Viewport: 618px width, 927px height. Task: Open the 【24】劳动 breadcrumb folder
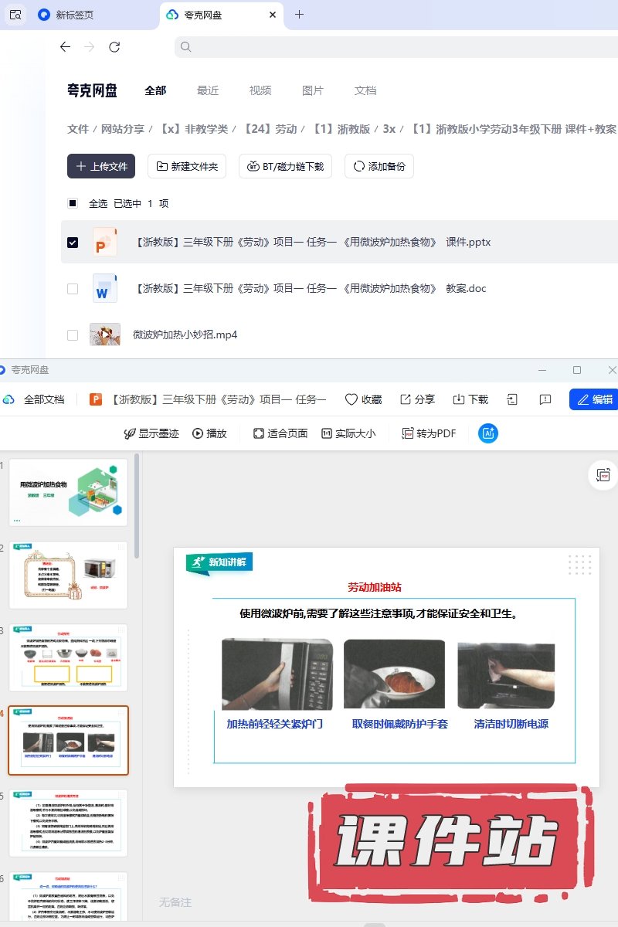[x=270, y=129]
